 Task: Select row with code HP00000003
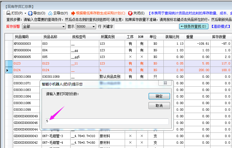pos(27,43)
